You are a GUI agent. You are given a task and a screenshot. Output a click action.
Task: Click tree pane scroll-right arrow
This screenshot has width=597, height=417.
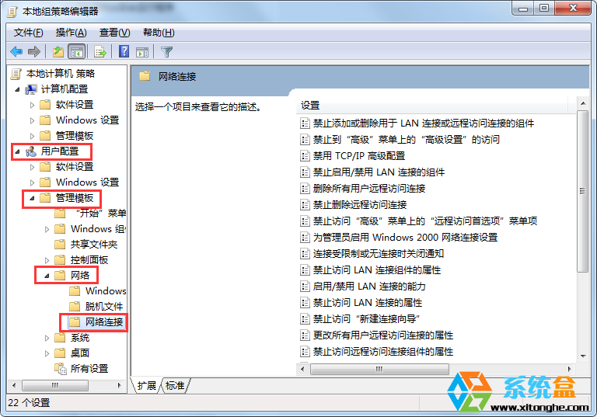[x=120, y=385]
